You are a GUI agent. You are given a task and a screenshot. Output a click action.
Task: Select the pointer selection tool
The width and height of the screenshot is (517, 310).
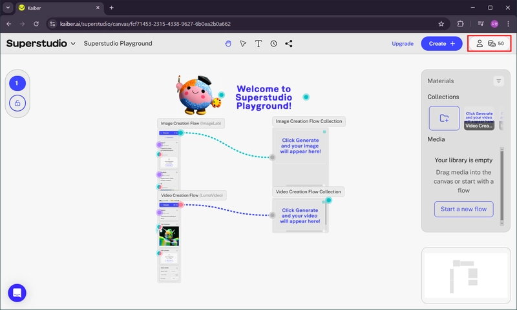click(x=243, y=43)
